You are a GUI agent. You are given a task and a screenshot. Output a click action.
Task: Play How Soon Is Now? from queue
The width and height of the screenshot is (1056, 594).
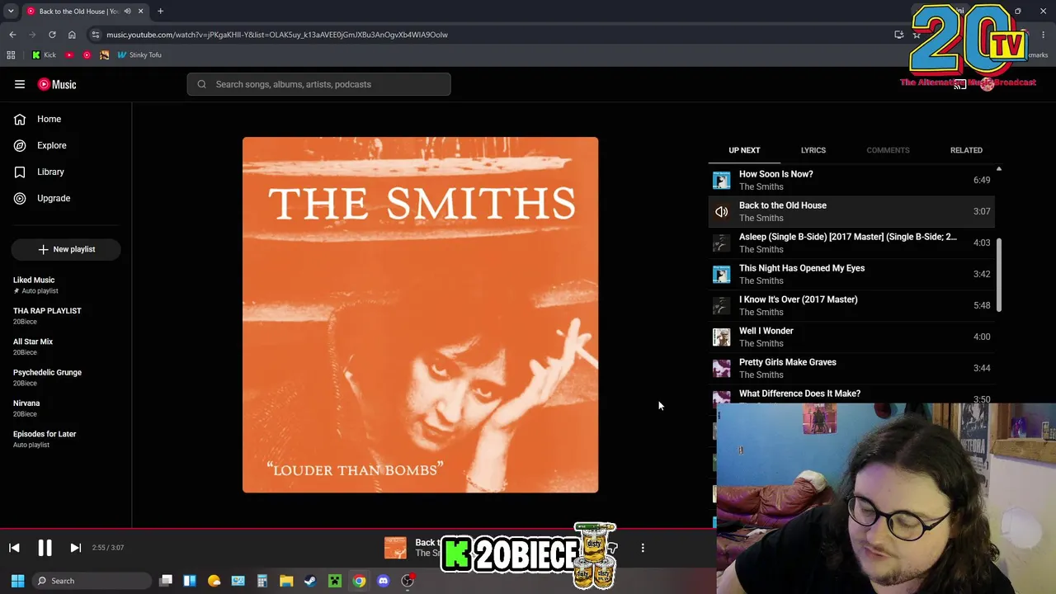pyautogui.click(x=851, y=180)
